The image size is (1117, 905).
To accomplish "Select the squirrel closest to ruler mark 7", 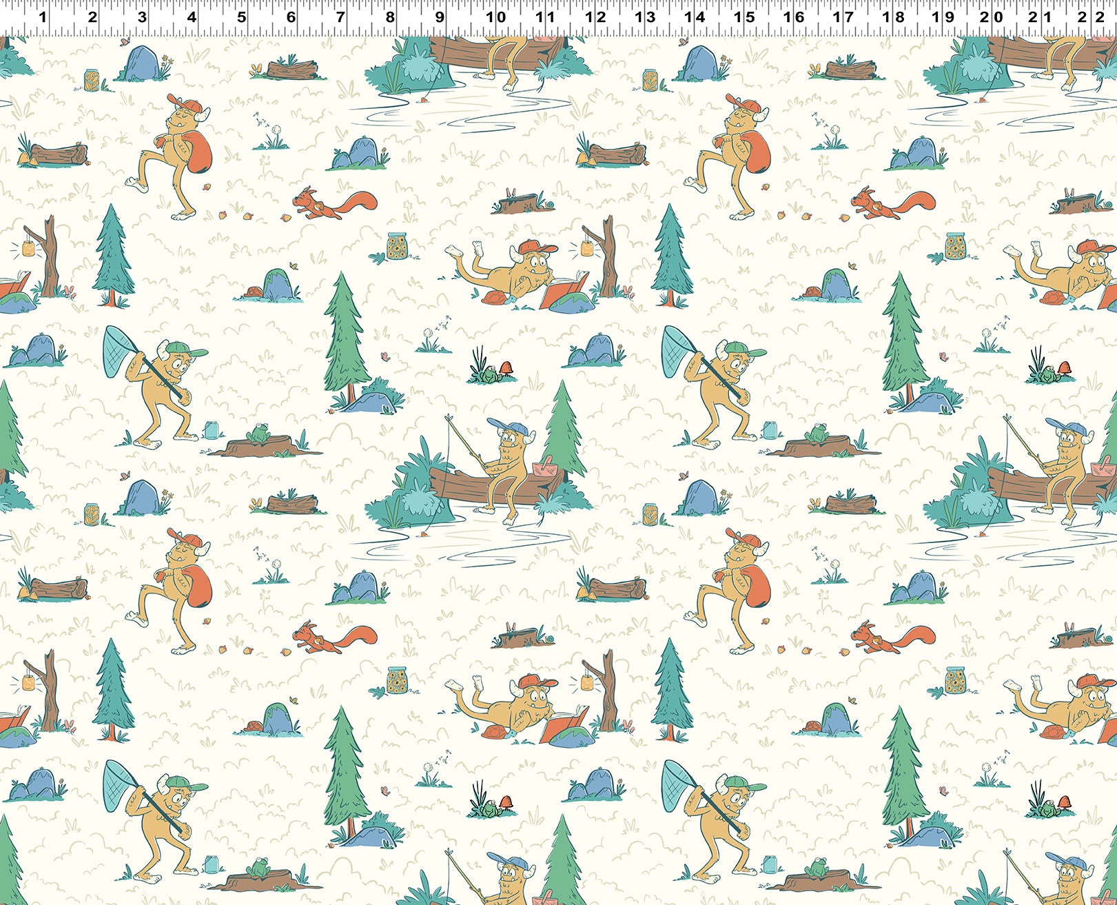I will pyautogui.click(x=334, y=203).
